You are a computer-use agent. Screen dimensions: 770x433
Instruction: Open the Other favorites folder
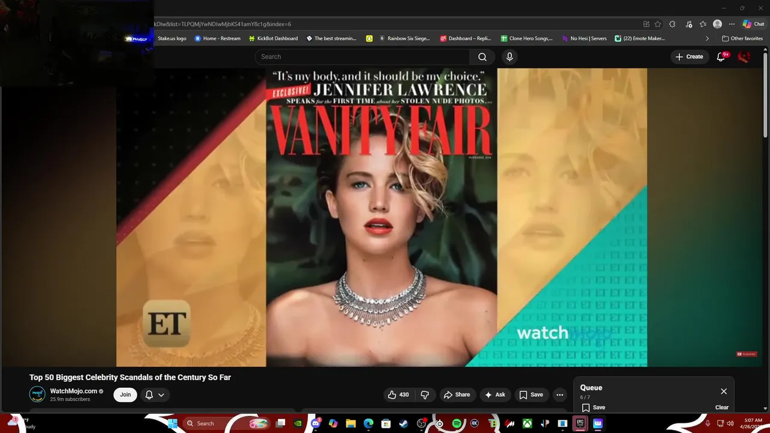click(742, 38)
